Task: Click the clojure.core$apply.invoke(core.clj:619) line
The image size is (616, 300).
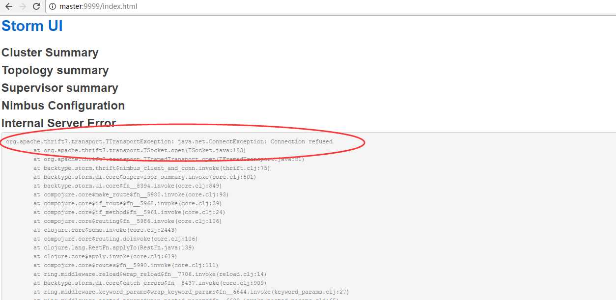Action: [106, 256]
